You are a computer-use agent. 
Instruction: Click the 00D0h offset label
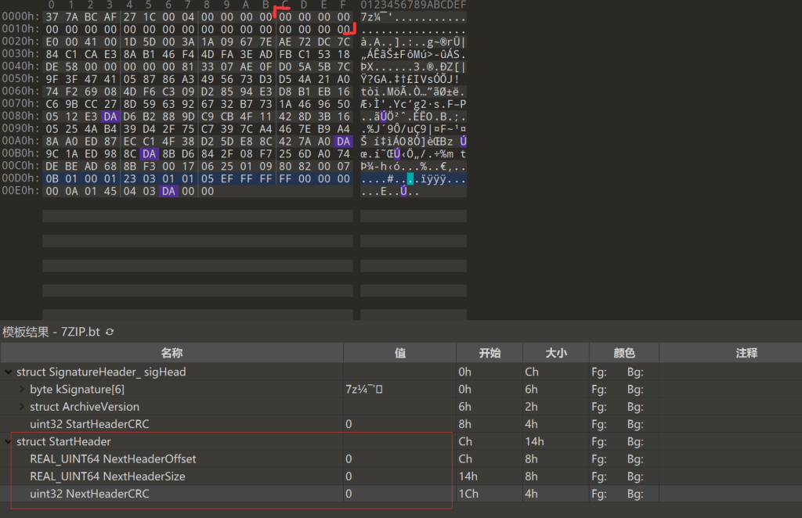point(20,178)
